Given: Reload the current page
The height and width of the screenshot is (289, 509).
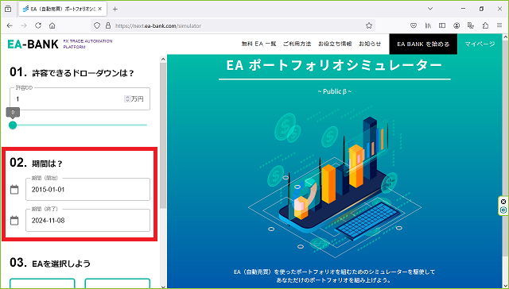Looking at the screenshot, I should pos(38,25).
